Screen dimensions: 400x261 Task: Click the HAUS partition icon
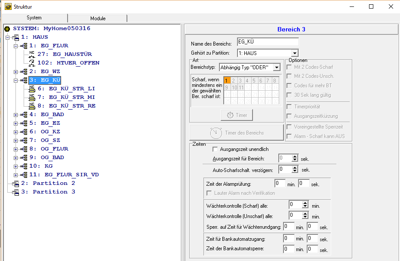tap(15, 37)
